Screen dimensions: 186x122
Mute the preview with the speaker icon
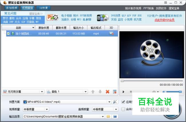coord(164,92)
